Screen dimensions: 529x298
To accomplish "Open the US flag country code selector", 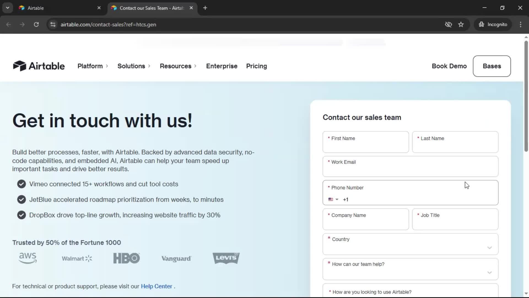I will coord(333,199).
